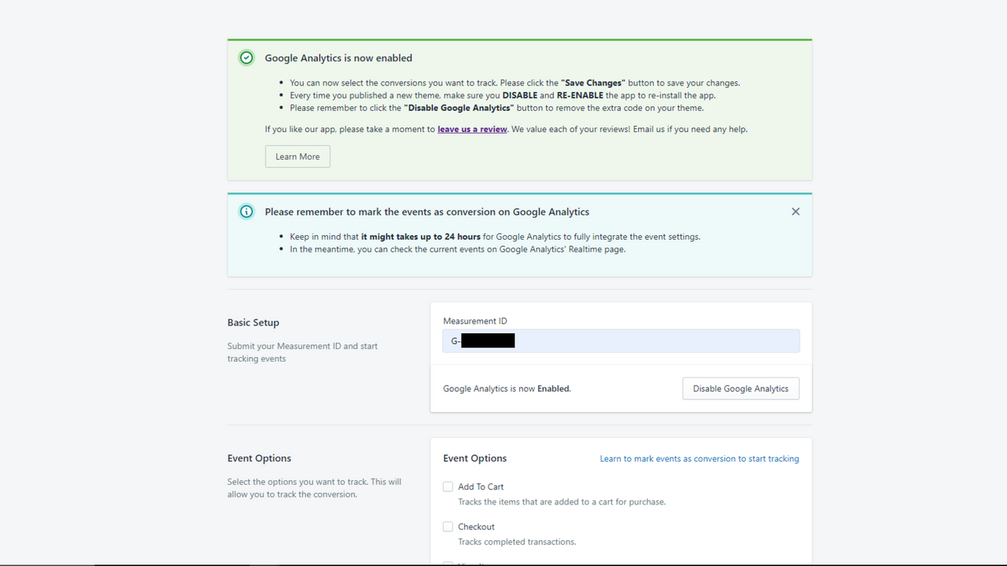Click Tracks items added to cart description
1007x566 pixels.
pyautogui.click(x=561, y=502)
